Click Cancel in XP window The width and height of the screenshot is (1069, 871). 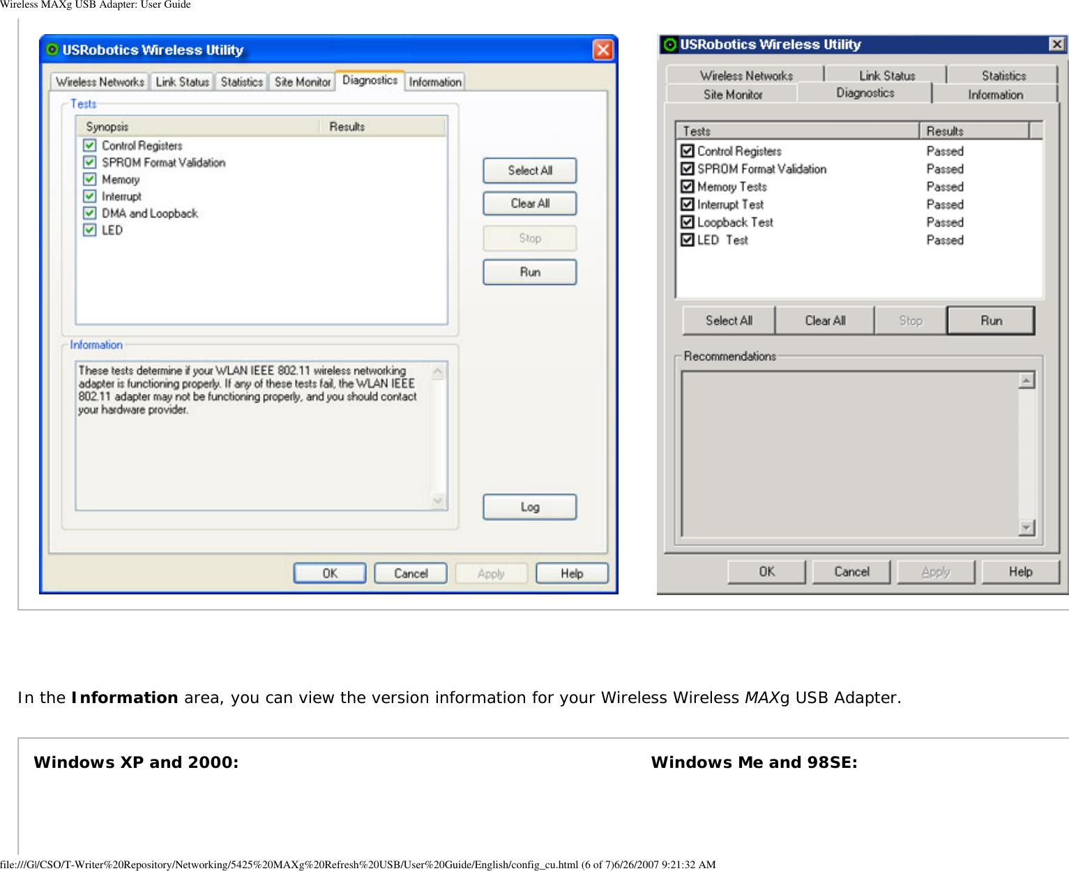[x=411, y=573]
